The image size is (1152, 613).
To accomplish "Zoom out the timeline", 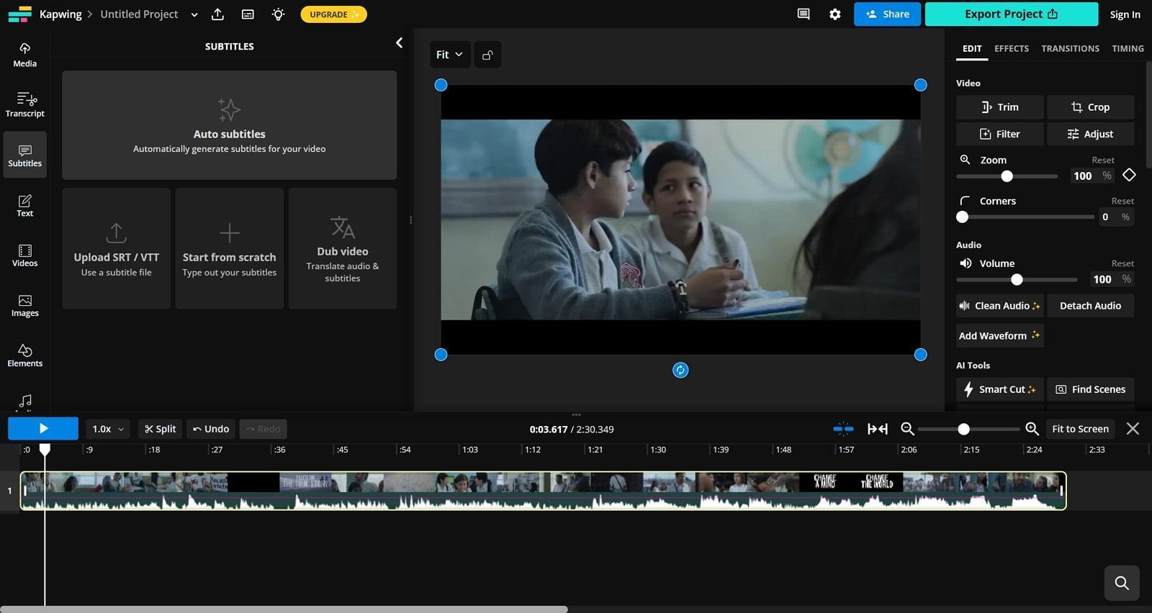I will [x=907, y=429].
